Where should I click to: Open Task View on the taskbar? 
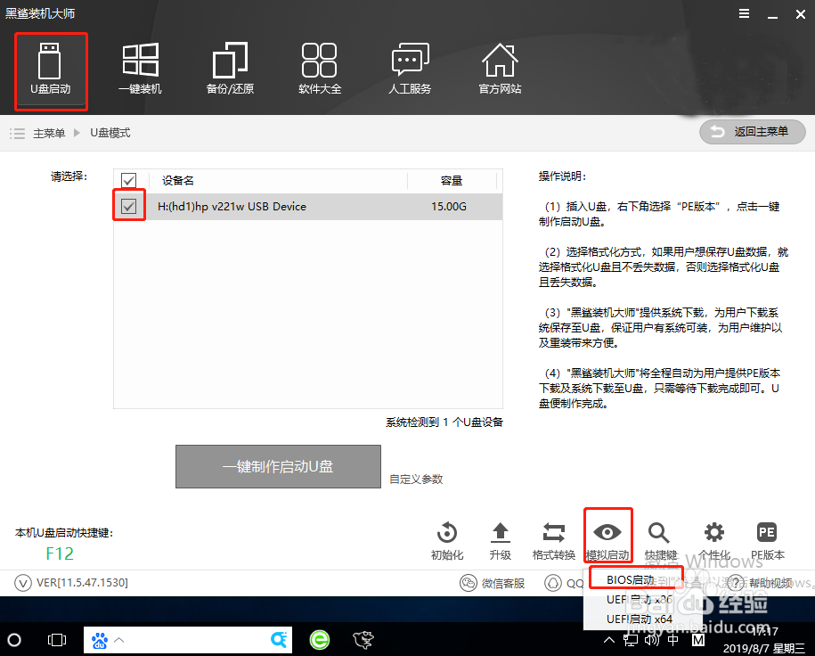(x=57, y=640)
